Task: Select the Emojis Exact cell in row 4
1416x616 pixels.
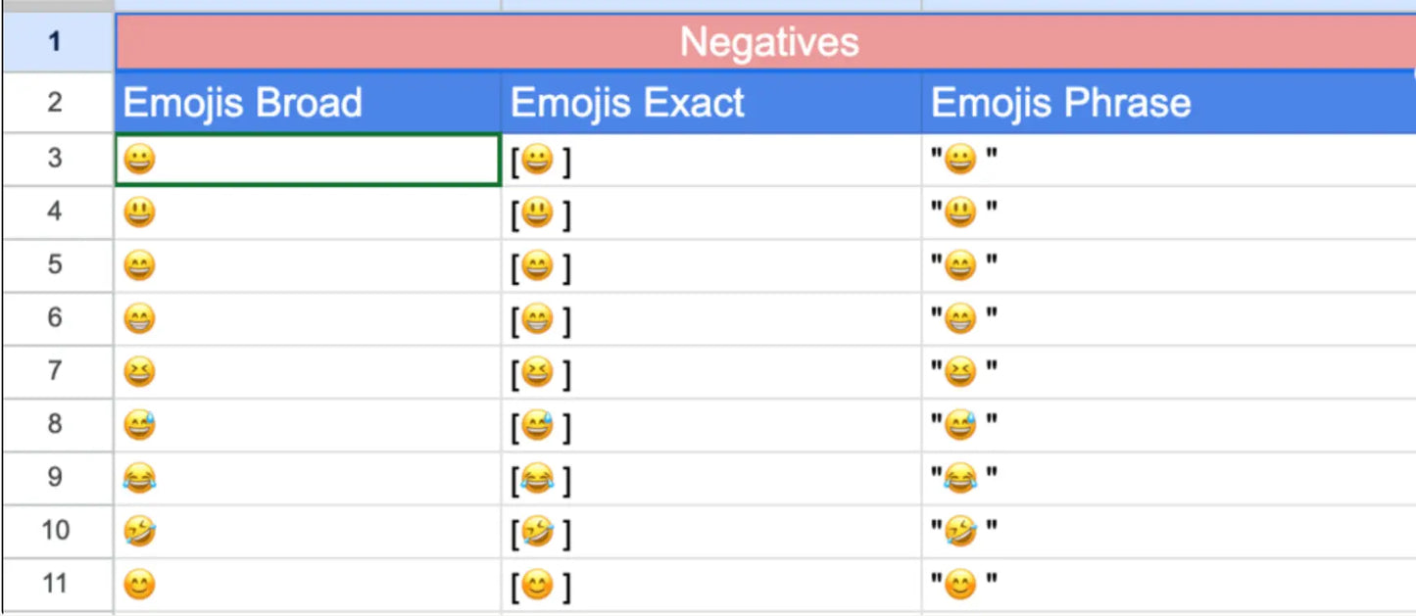Action: click(x=710, y=213)
